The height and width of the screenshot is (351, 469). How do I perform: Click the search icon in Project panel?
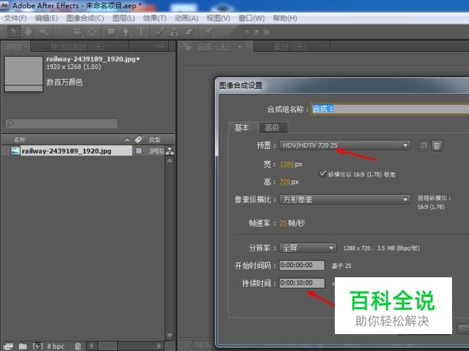[10, 123]
